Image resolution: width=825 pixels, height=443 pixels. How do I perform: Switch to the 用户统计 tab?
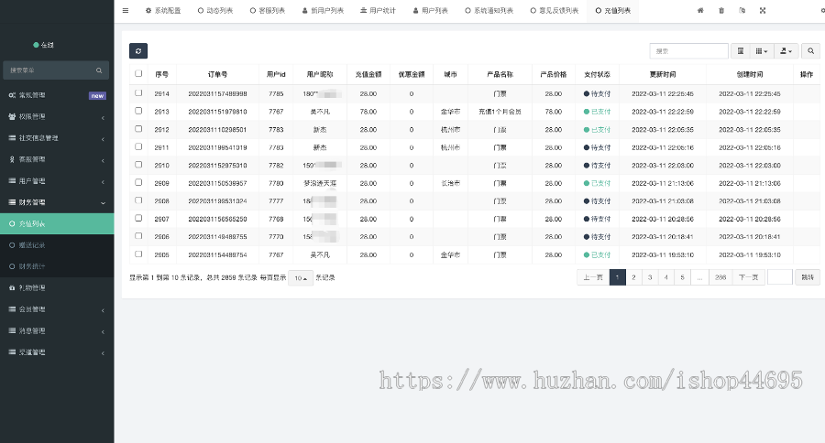(x=378, y=10)
